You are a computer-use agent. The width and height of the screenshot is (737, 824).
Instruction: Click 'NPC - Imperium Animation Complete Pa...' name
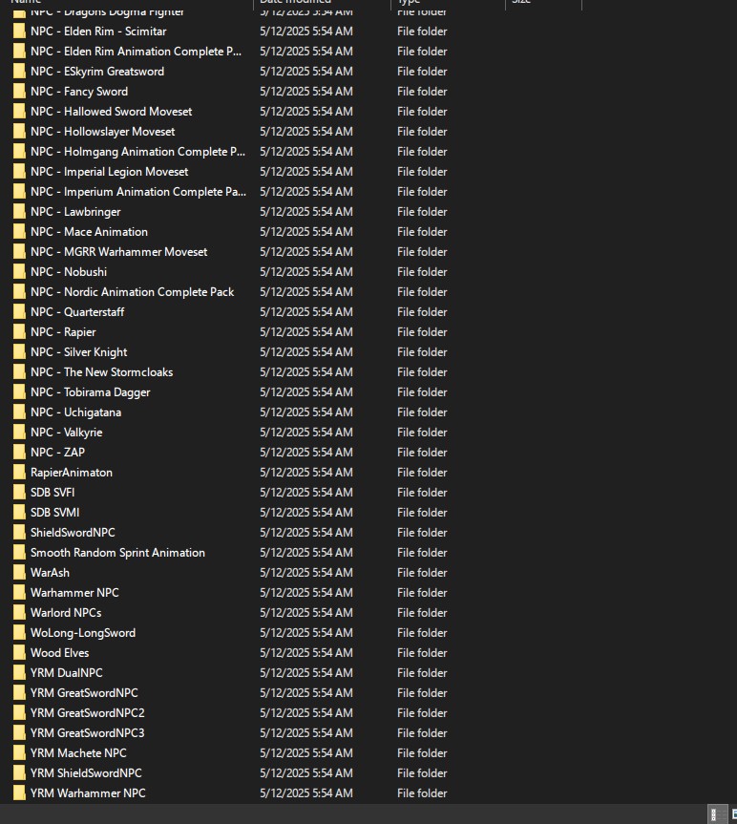click(x=138, y=192)
